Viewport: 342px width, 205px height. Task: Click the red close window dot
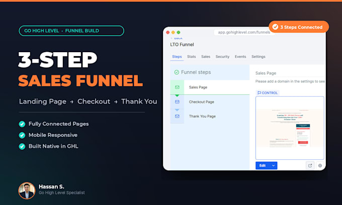167,33
